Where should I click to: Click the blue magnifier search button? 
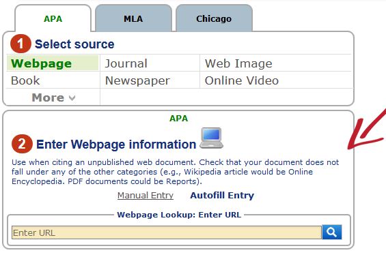coord(332,232)
